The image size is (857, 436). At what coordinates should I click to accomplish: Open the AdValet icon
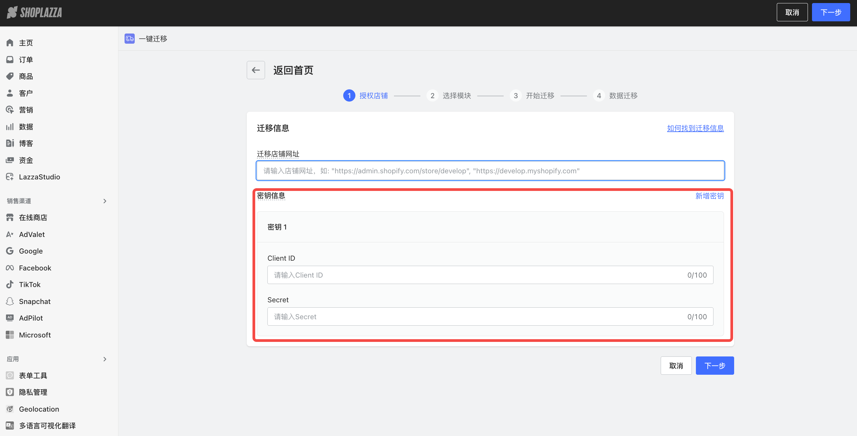coord(10,234)
